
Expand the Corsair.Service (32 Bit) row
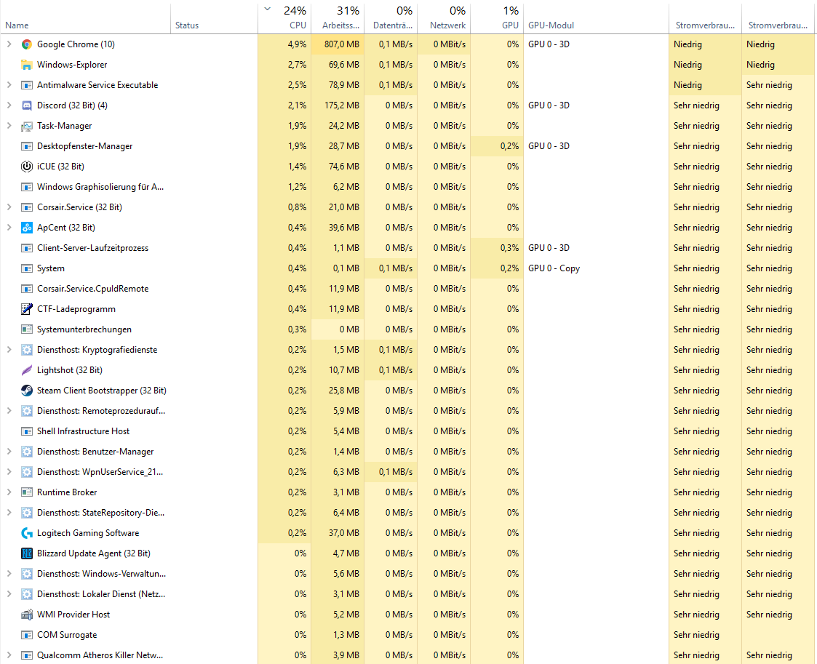pos(9,207)
